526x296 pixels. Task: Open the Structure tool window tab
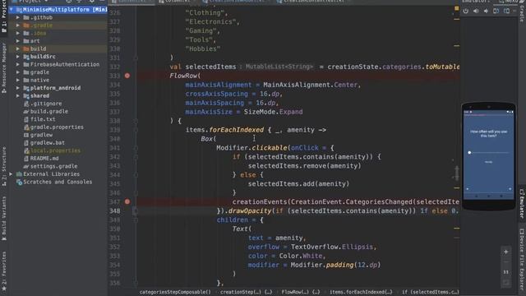[4, 166]
